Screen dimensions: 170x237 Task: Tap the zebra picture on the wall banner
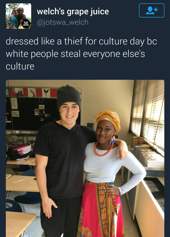(19, 92)
